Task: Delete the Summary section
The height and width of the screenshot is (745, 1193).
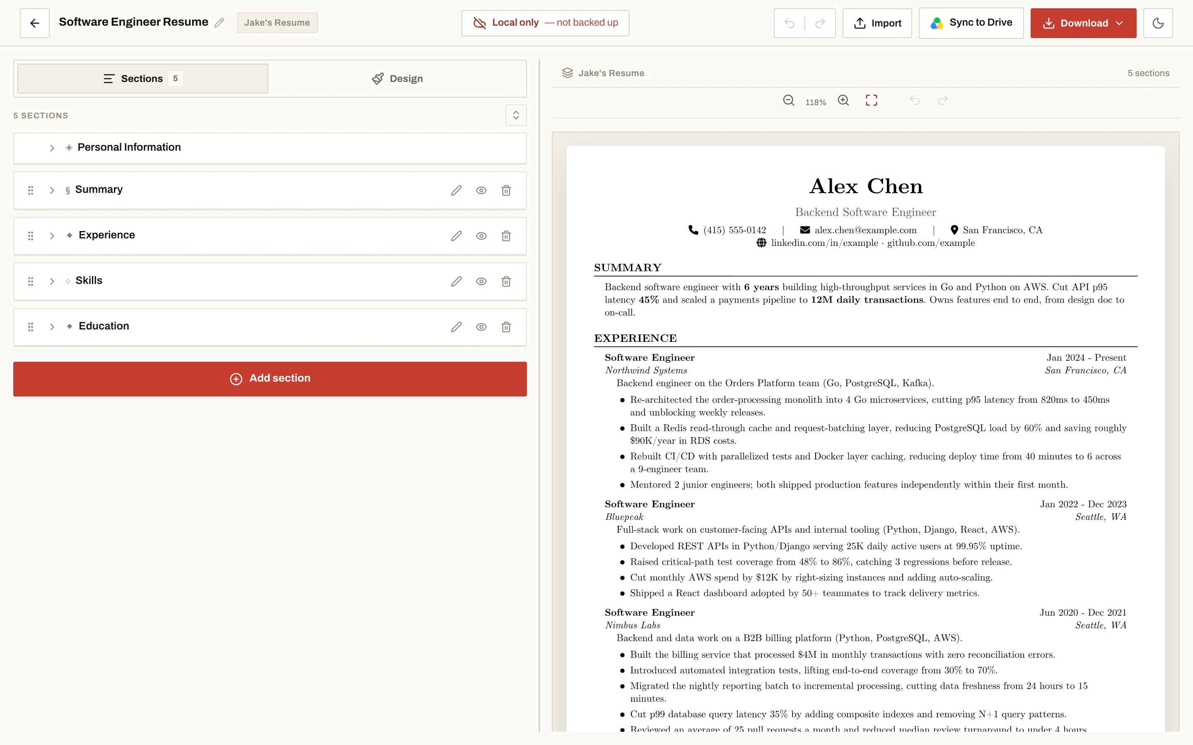Action: point(506,190)
